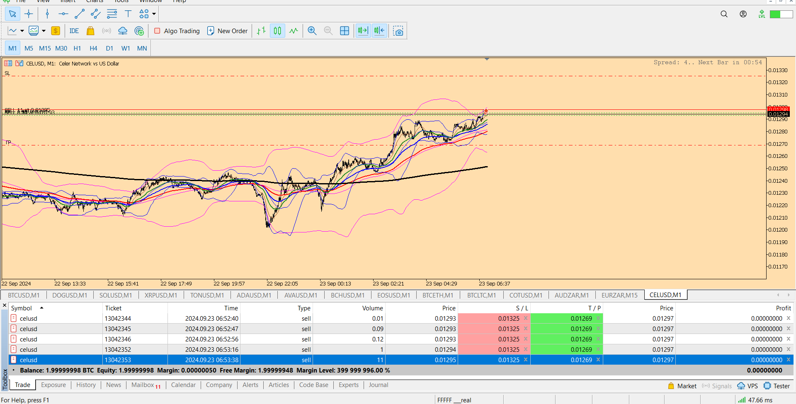Select the H4 timeframe button
Viewport: 796px width, 404px height.
tap(93, 48)
